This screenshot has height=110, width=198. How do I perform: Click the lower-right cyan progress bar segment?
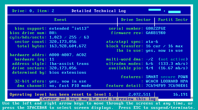(174, 12)
